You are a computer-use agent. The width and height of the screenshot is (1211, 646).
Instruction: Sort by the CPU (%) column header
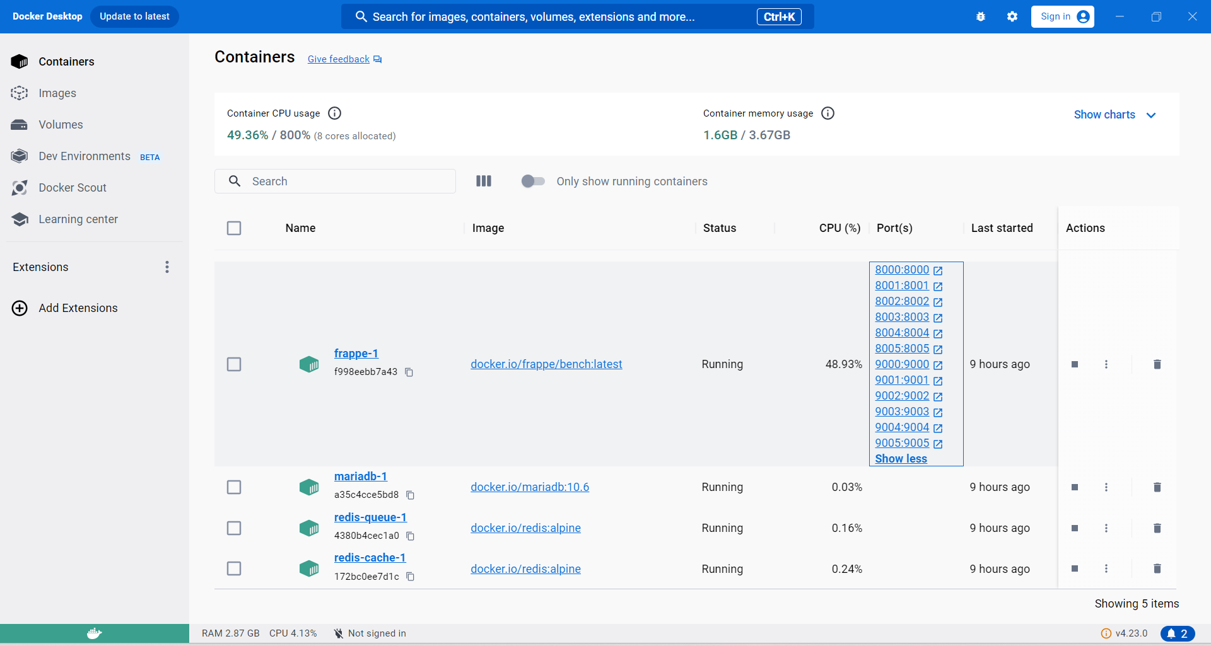pos(840,228)
